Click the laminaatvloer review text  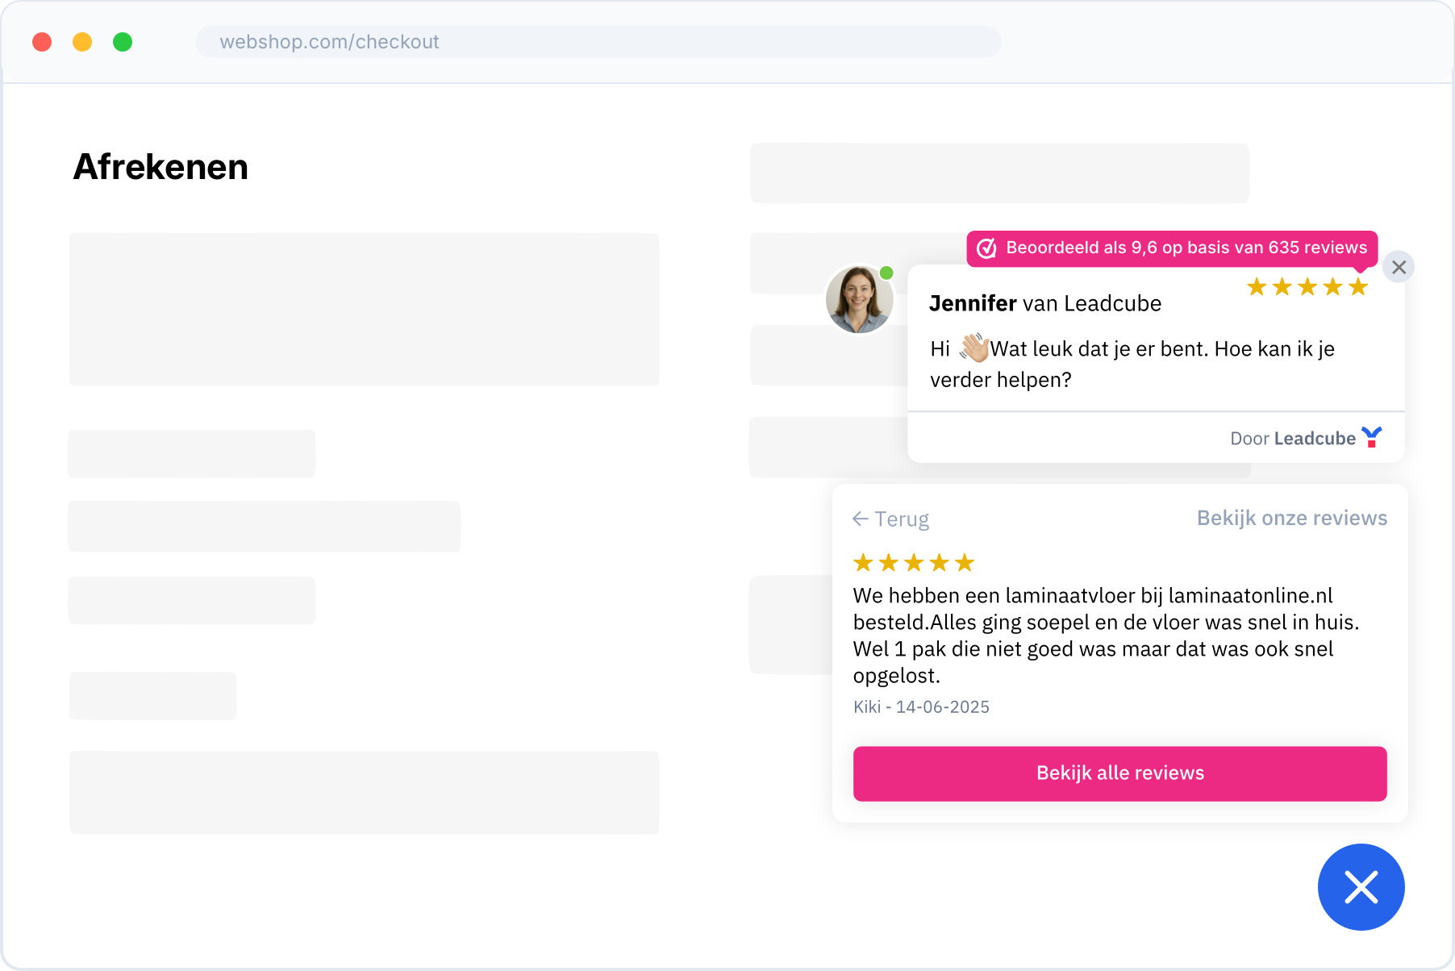point(1105,635)
